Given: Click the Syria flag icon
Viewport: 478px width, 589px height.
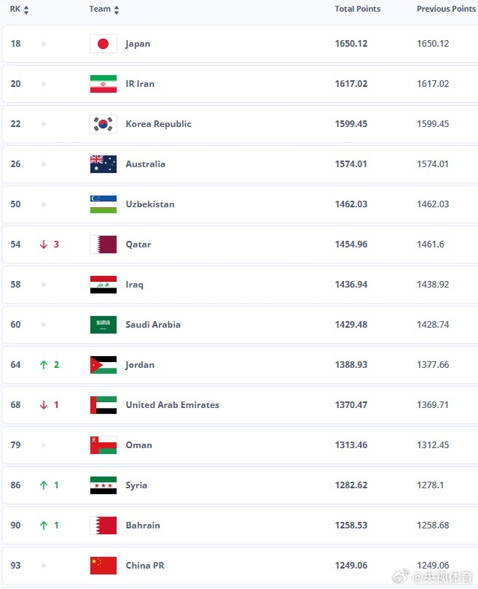Looking at the screenshot, I should coord(103,485).
